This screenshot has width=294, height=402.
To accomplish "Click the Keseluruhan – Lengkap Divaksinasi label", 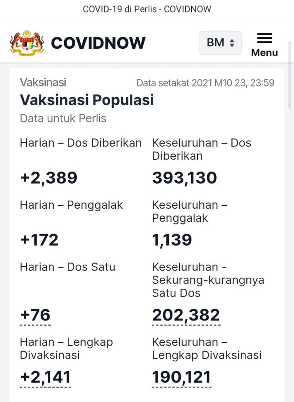I will [207, 349].
